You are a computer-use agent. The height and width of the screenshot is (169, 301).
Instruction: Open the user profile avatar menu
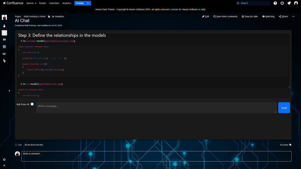(296, 3)
